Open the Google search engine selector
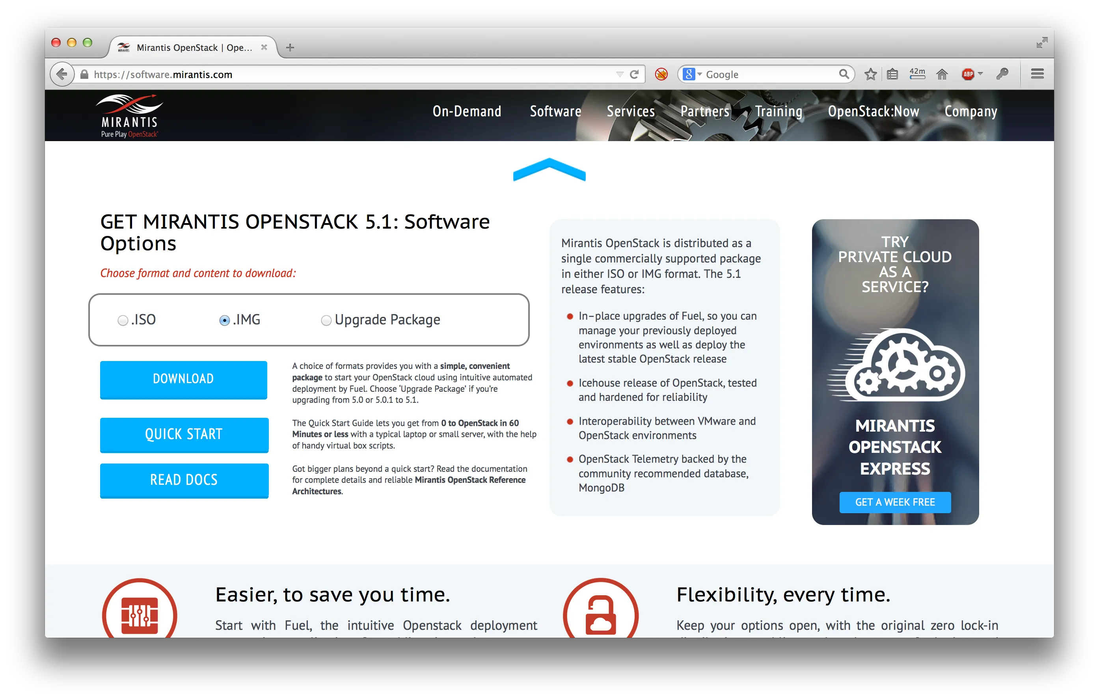Screen dimensions: 1099x700 click(x=692, y=74)
